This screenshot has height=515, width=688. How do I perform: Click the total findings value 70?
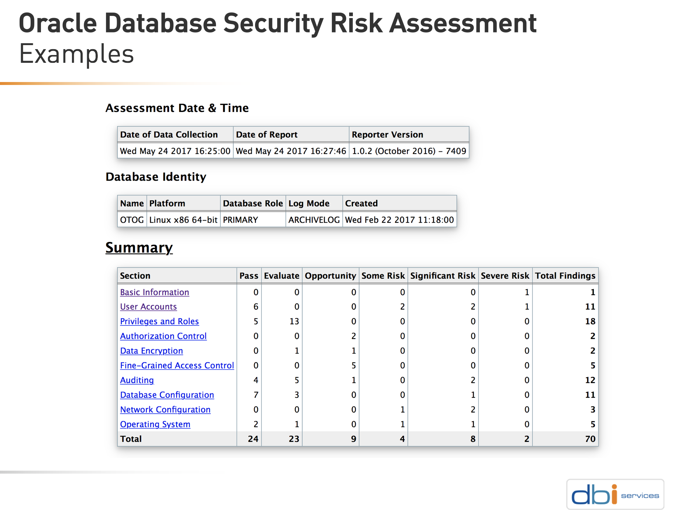(x=590, y=439)
